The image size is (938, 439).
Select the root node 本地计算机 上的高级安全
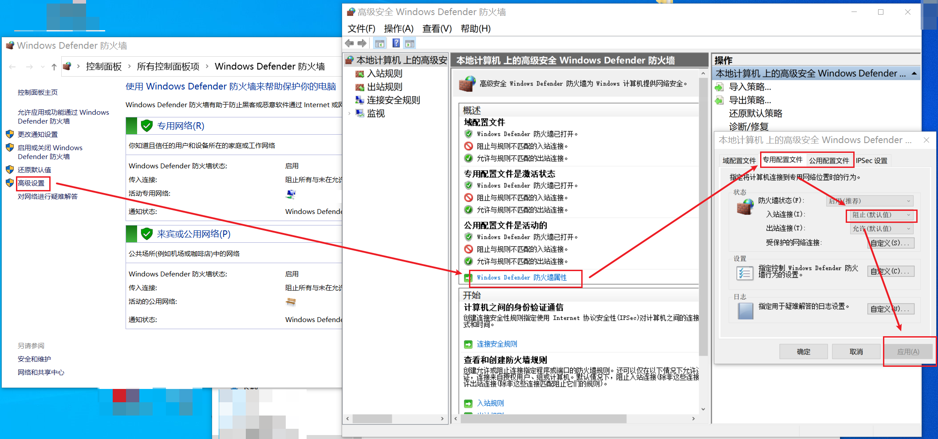pos(402,60)
